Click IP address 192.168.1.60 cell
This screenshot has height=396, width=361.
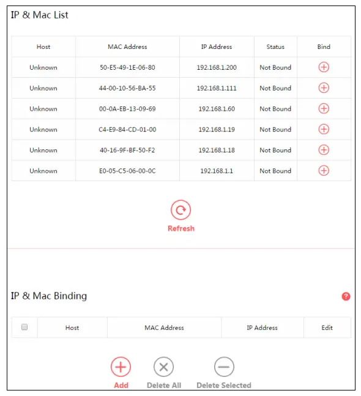coord(217,109)
